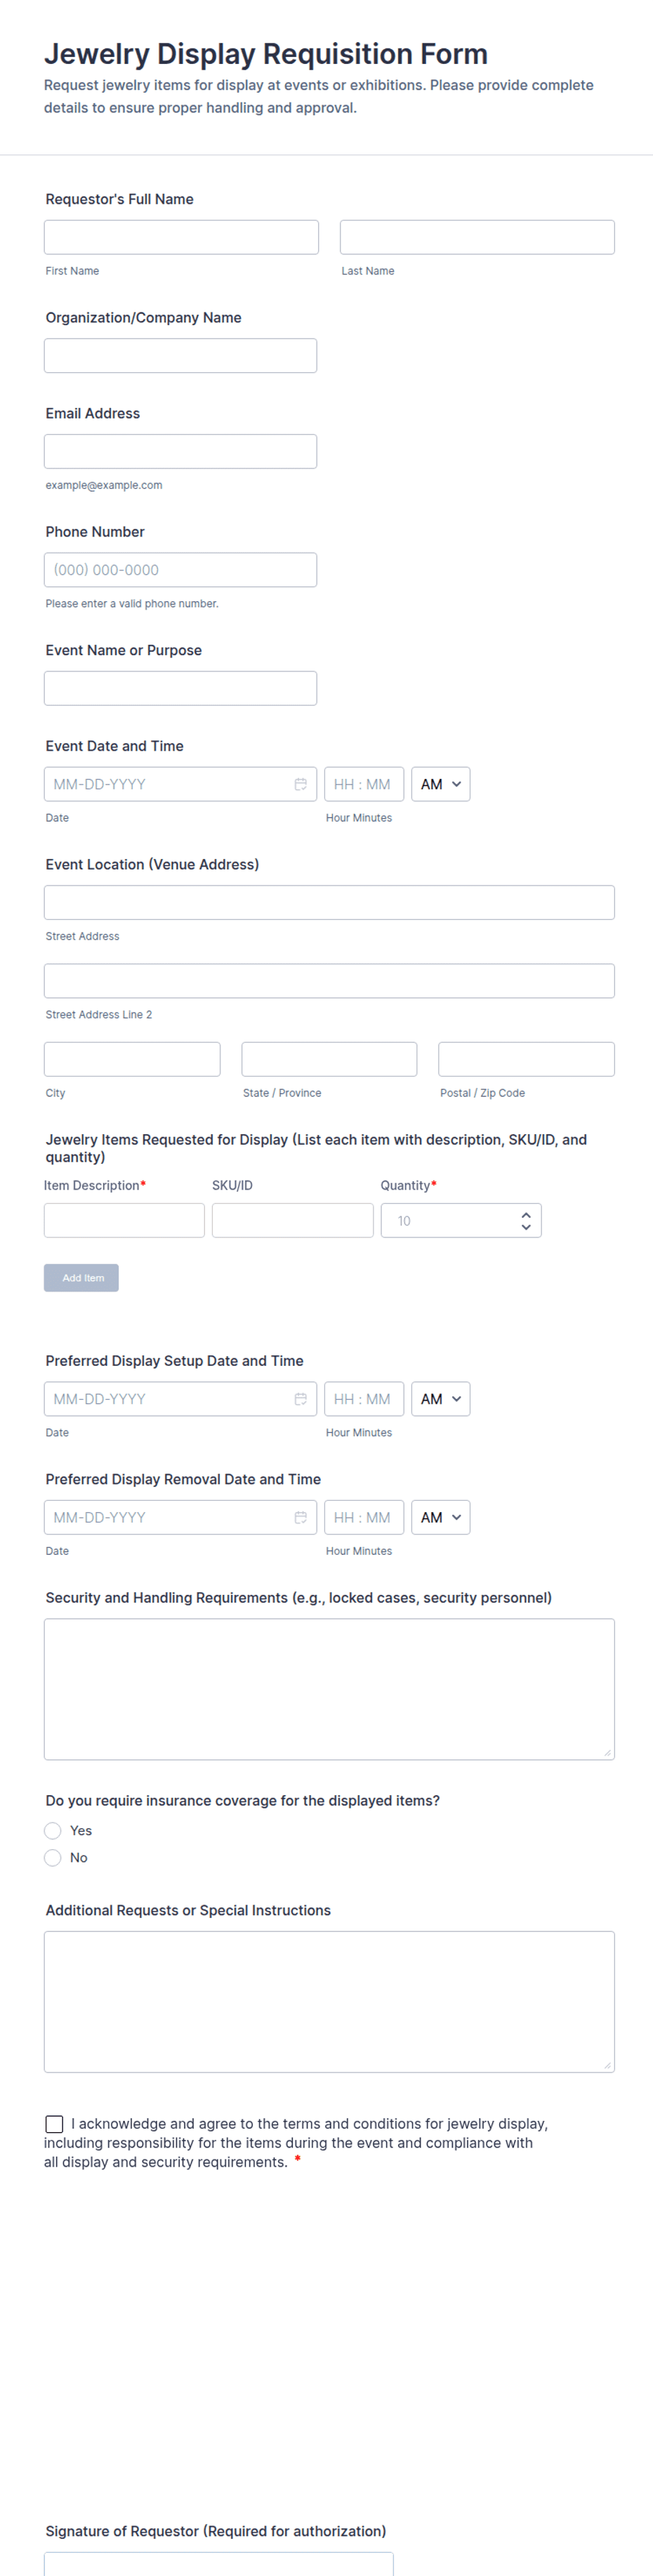Click Additional Requests or Special Instructions textarea
The height and width of the screenshot is (2576, 653).
(x=329, y=2001)
